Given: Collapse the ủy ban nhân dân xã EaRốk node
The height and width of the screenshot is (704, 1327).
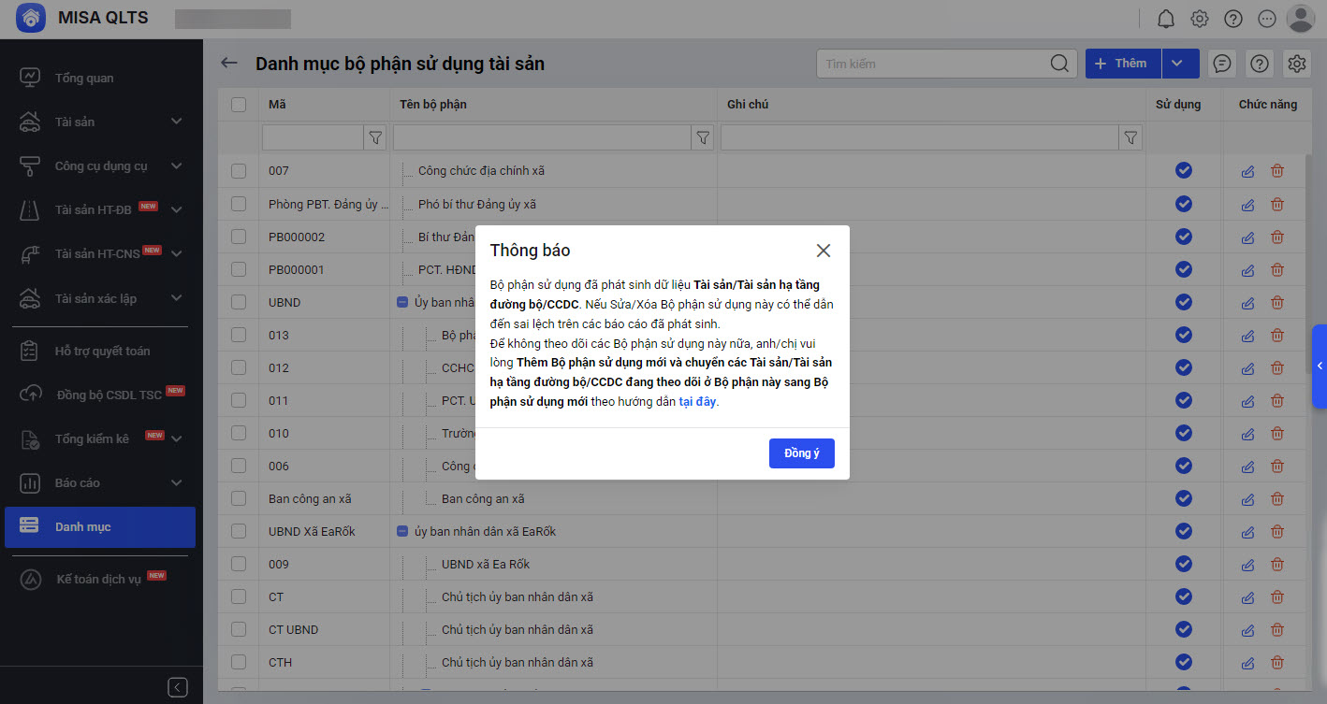Looking at the screenshot, I should pyautogui.click(x=402, y=531).
